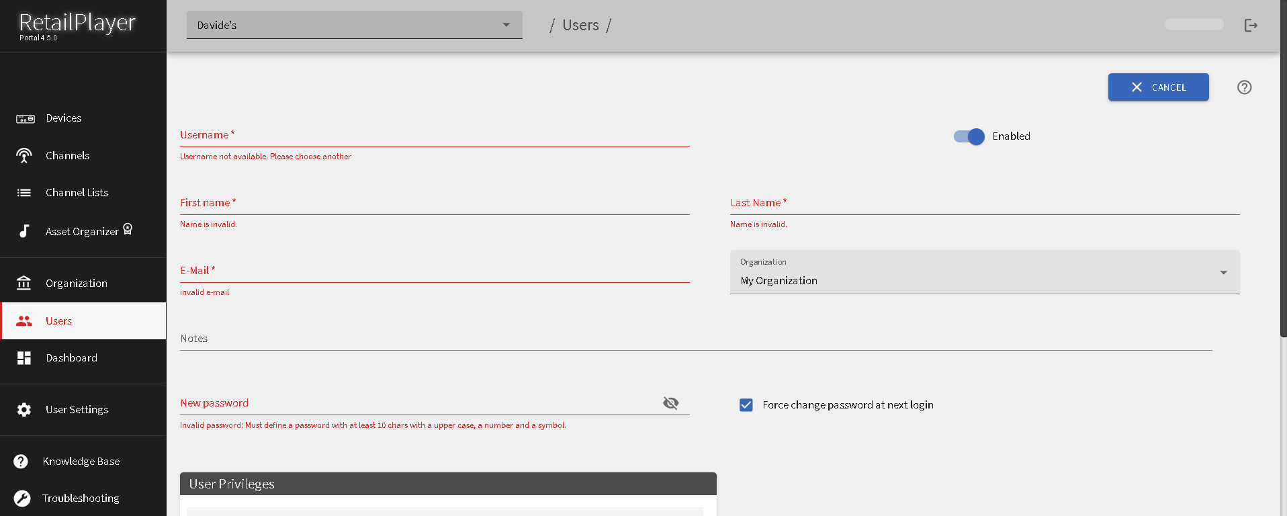Screen dimensions: 1287x516
Task: Go to Organization in the sidebar
Action: [76, 284]
